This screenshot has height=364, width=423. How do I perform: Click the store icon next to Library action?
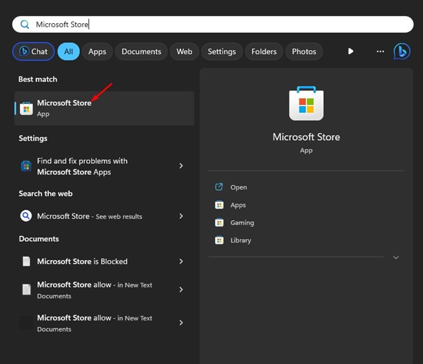[219, 240]
